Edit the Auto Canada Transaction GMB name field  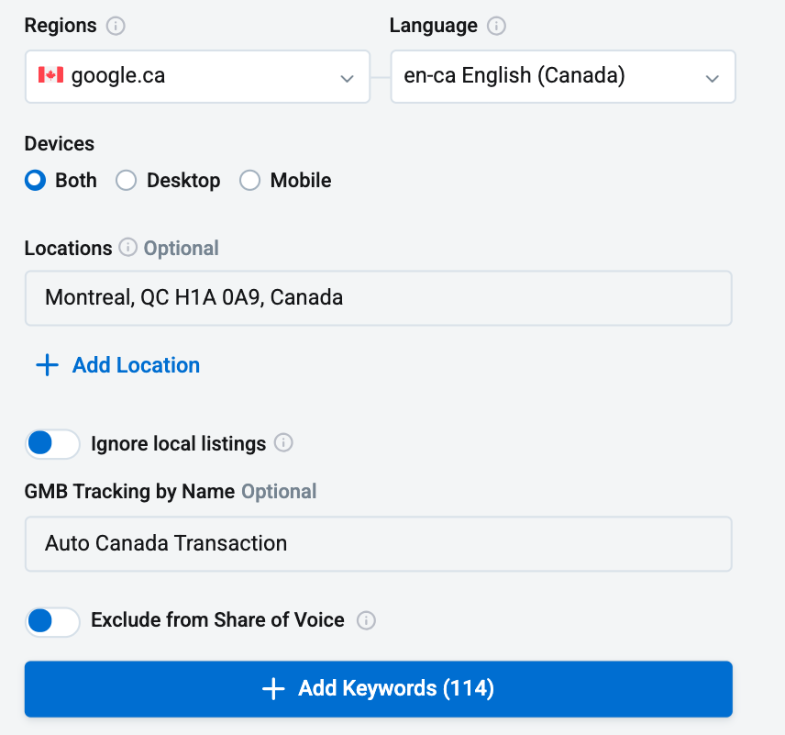tap(378, 543)
